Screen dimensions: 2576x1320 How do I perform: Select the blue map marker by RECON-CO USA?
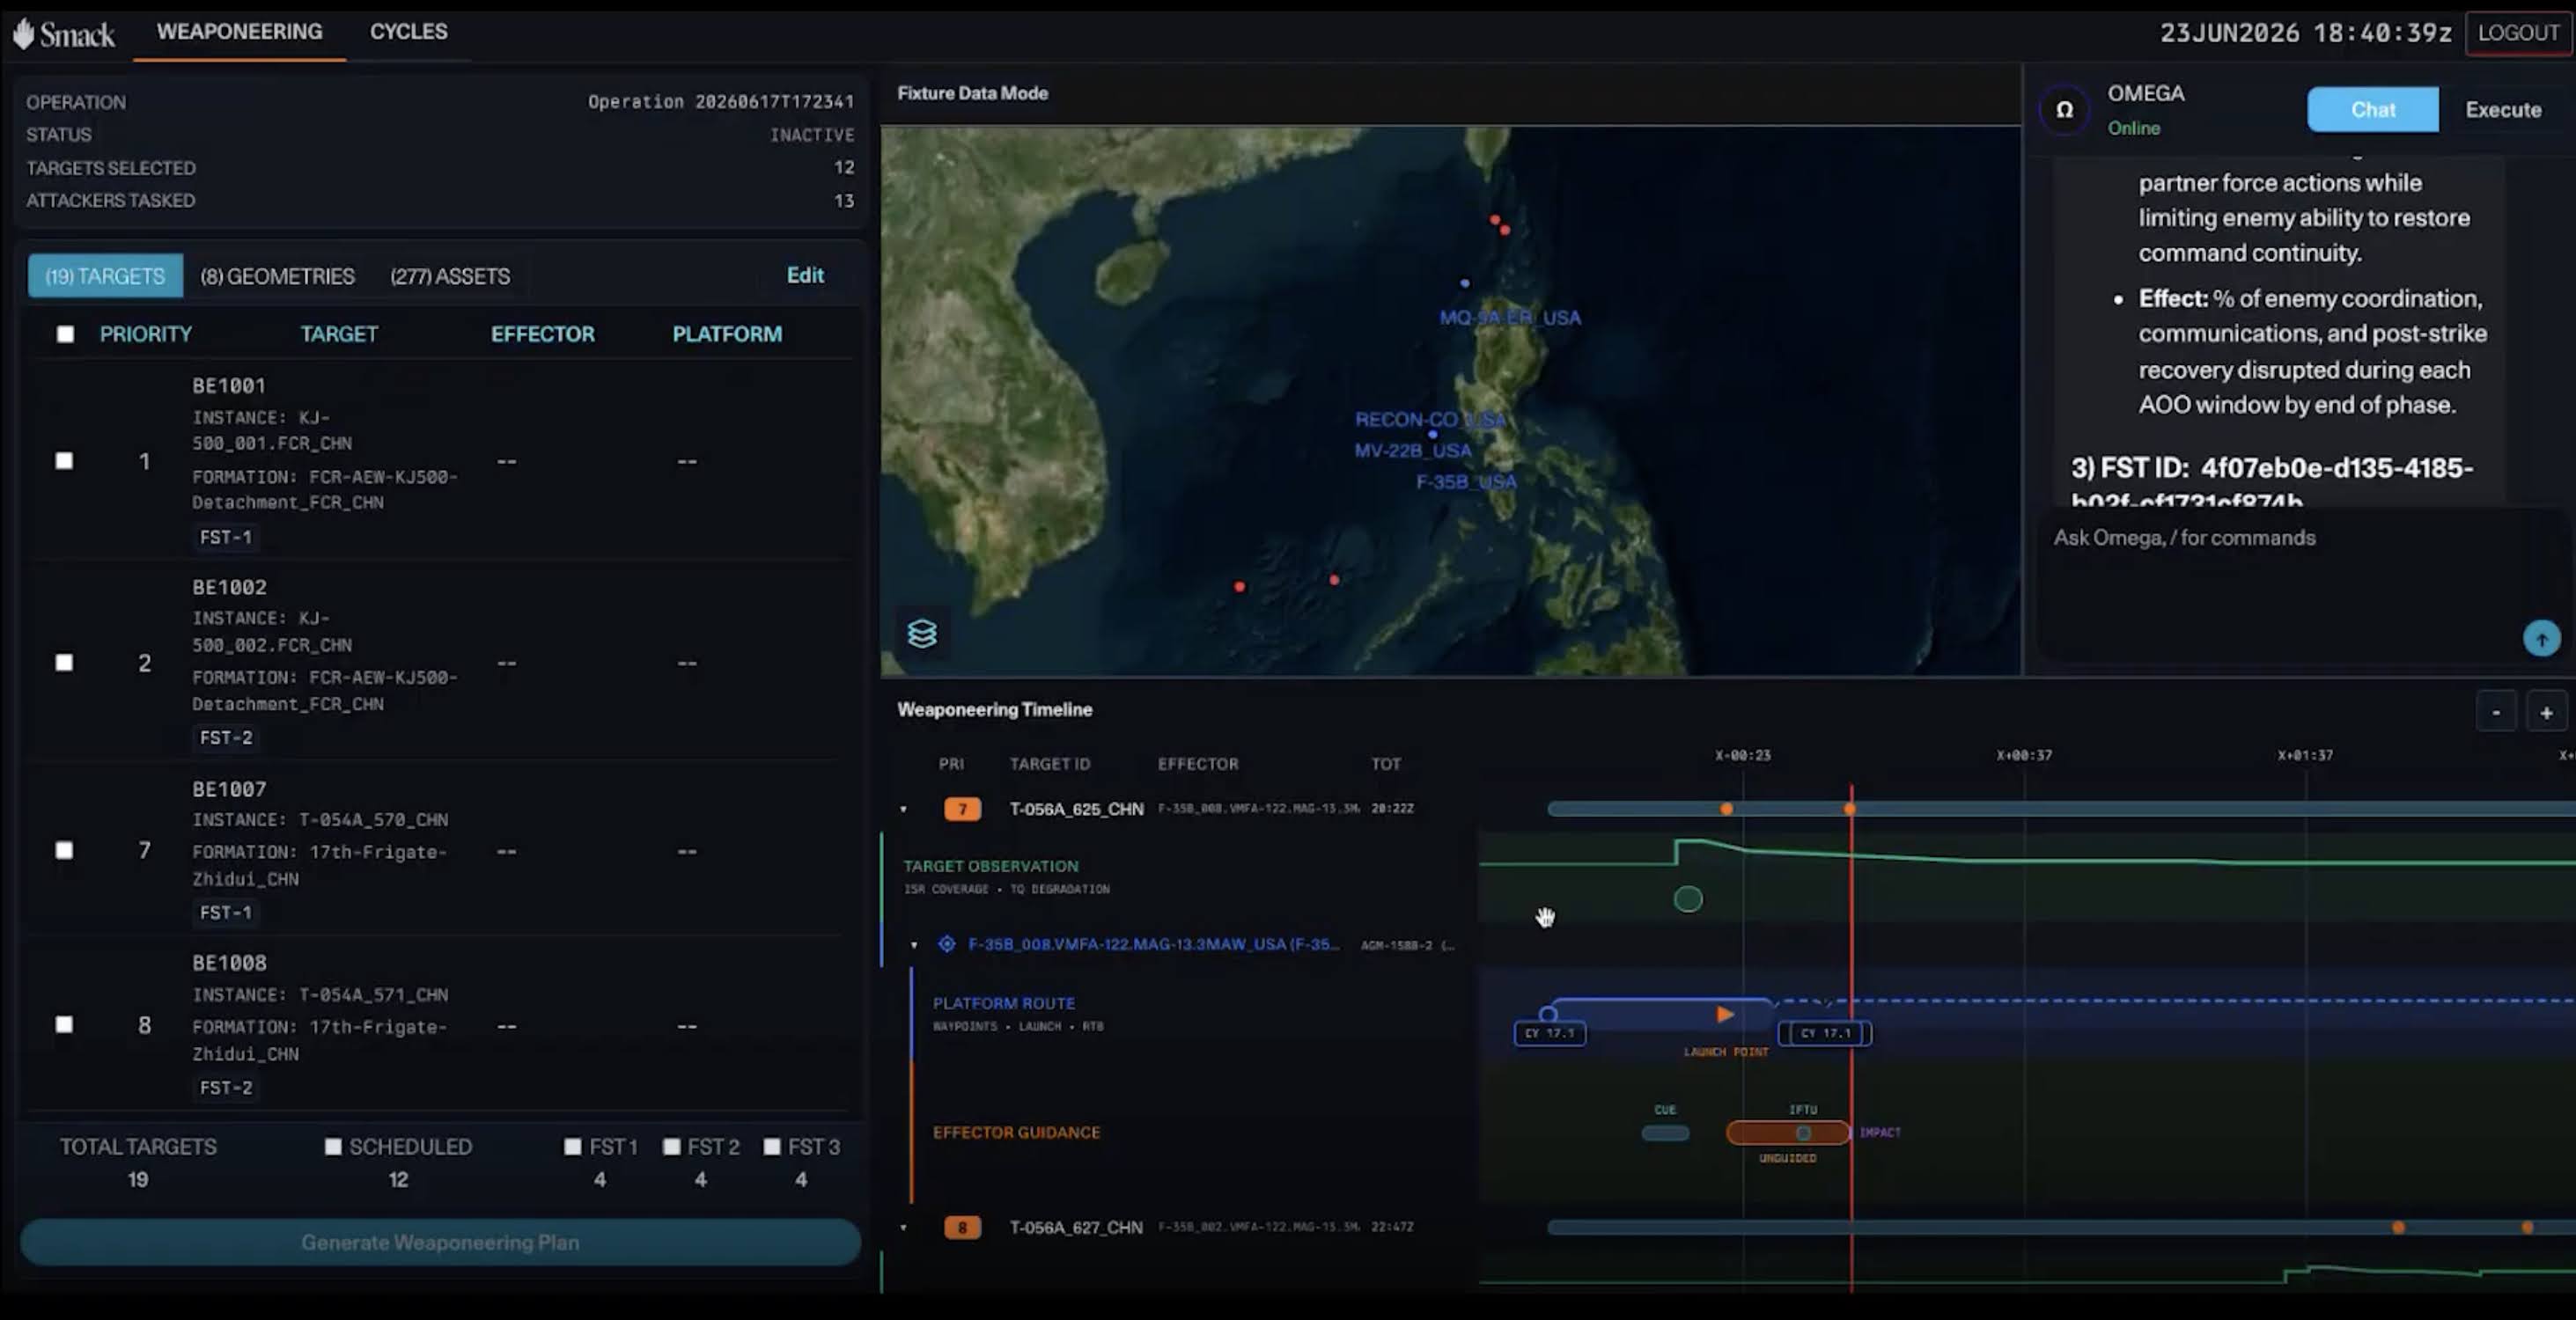(x=1433, y=435)
